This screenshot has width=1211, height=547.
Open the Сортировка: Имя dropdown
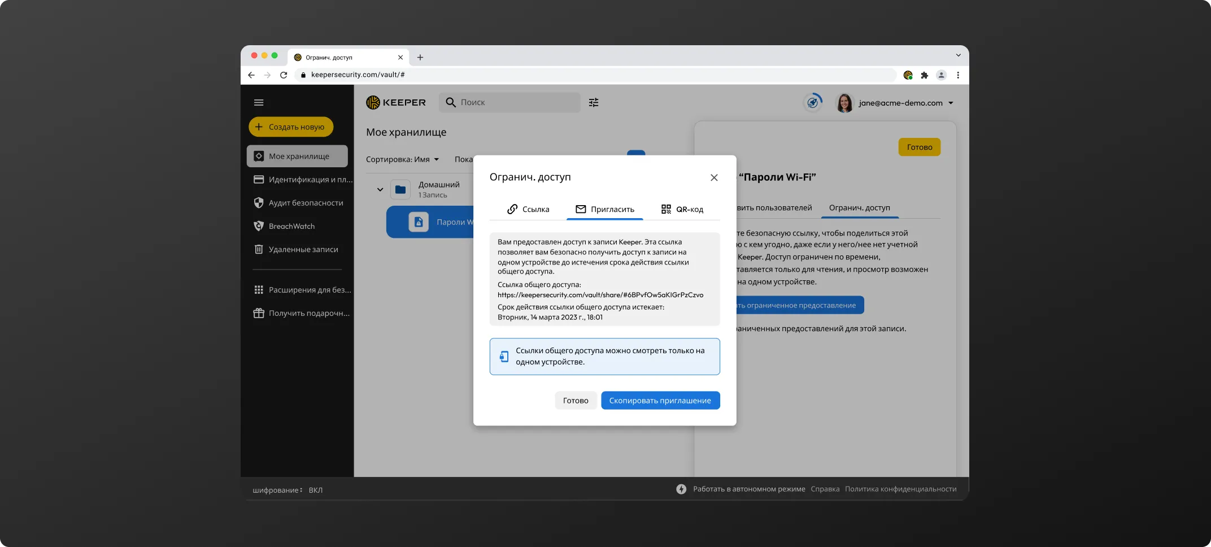pyautogui.click(x=402, y=159)
